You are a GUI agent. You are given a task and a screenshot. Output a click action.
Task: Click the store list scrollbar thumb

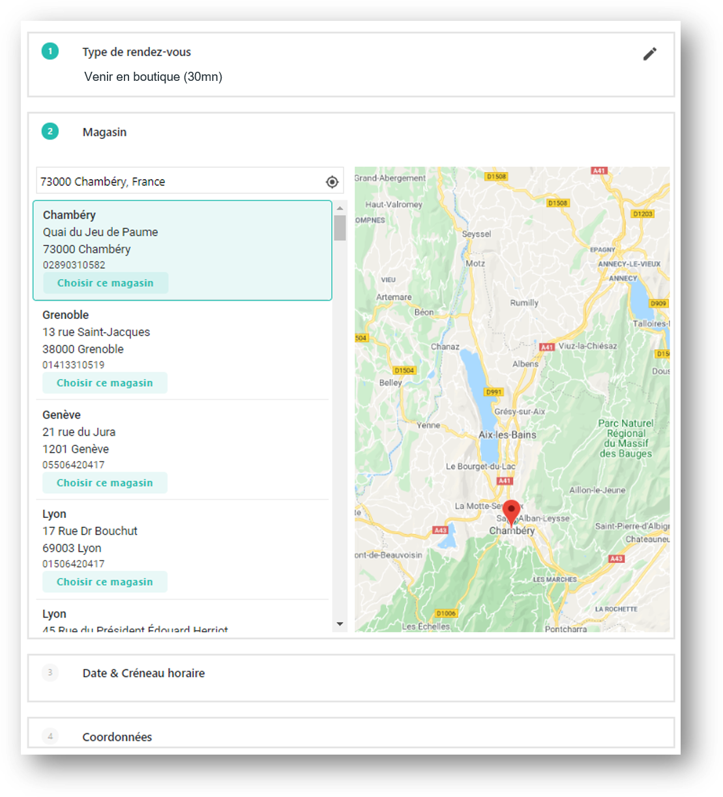(340, 228)
